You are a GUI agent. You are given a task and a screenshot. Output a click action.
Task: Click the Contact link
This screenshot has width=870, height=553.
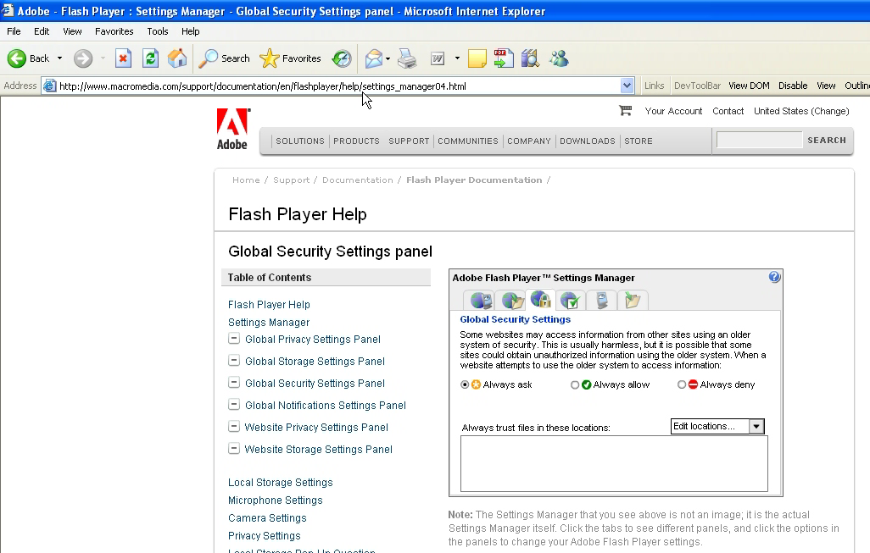point(728,111)
